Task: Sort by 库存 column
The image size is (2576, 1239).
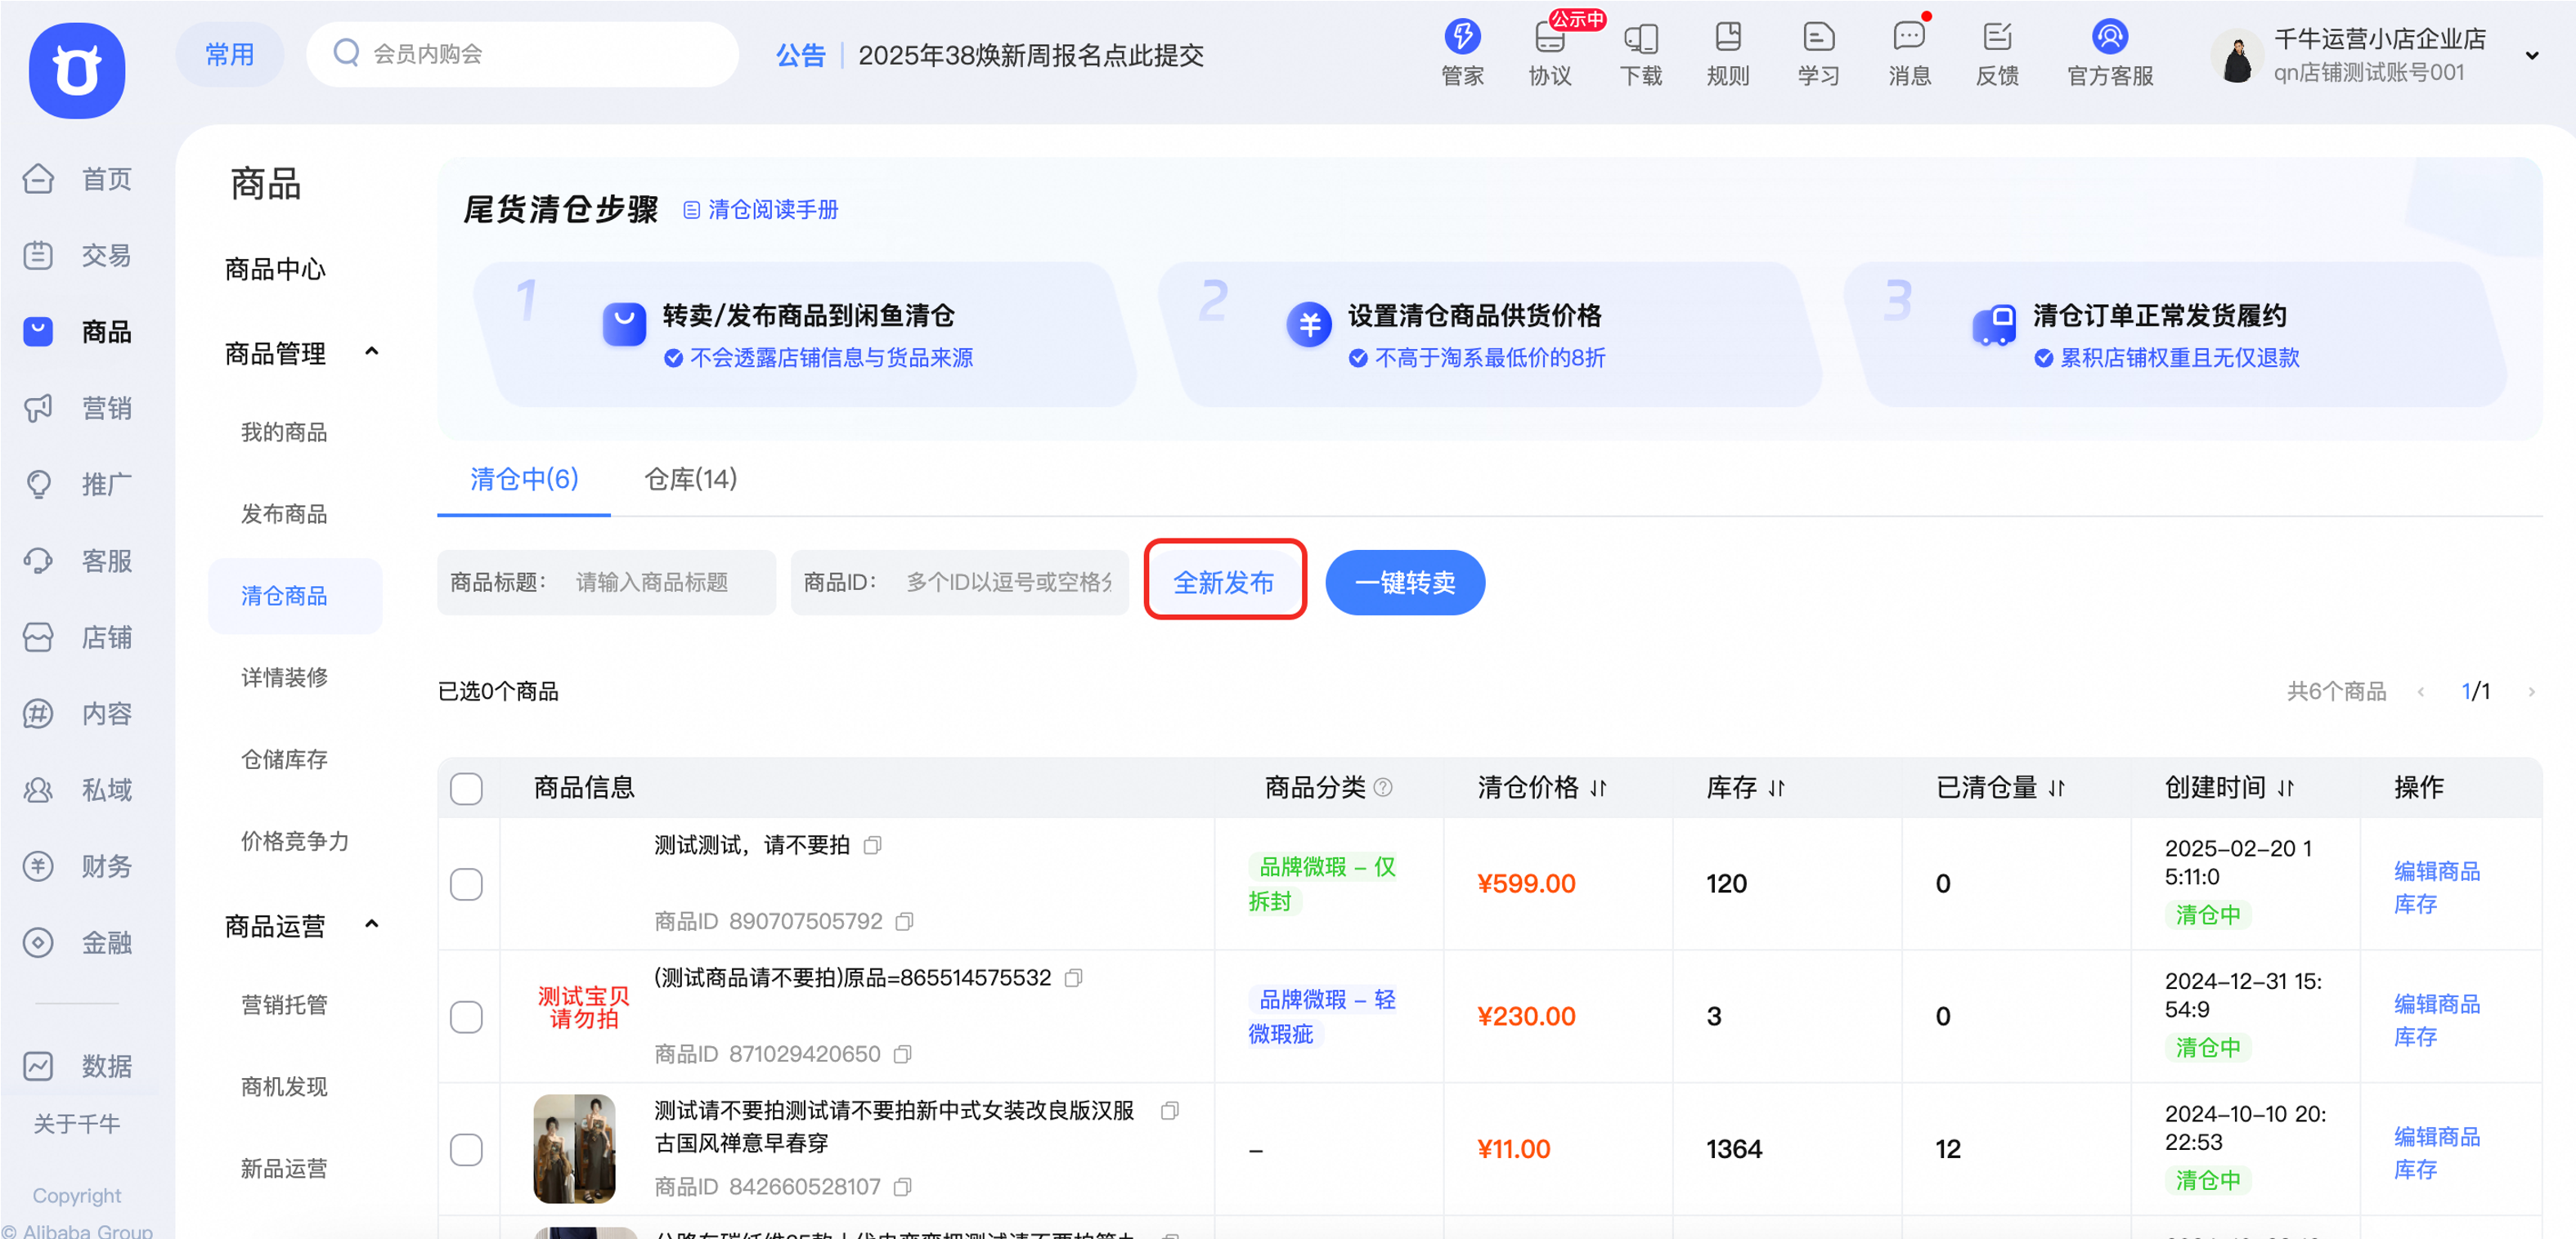Action: pyautogui.click(x=1776, y=789)
